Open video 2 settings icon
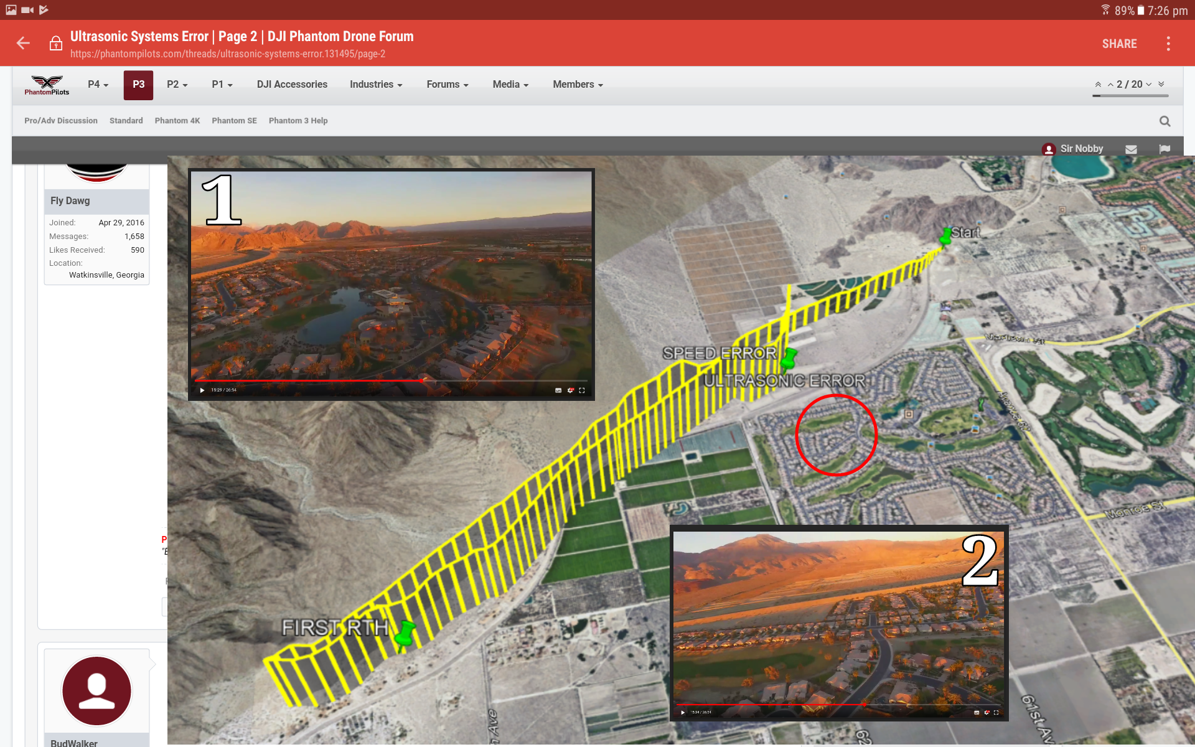 [x=986, y=712]
